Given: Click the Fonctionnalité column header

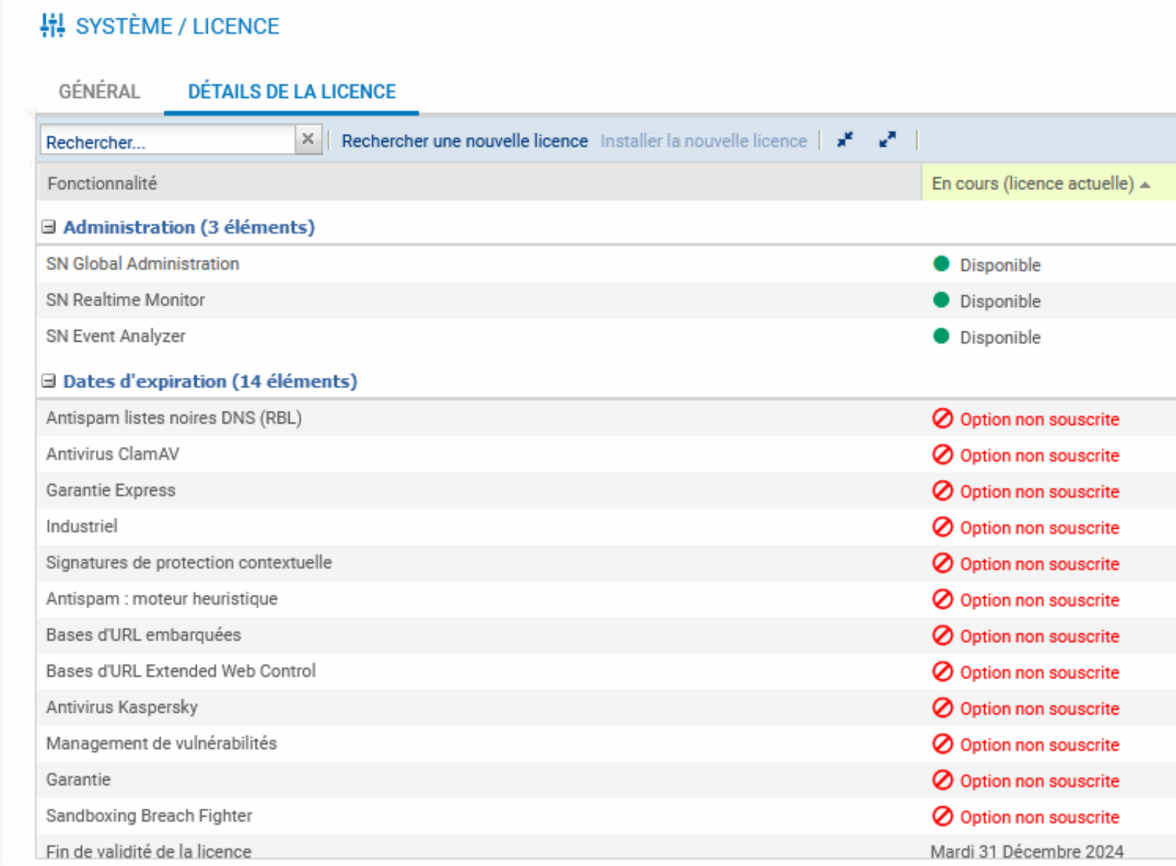Looking at the screenshot, I should (102, 183).
